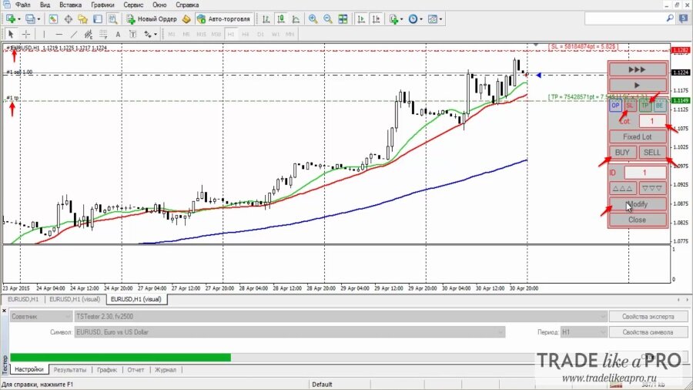
Task: Switch to the Результаты tab
Action: 70,370
